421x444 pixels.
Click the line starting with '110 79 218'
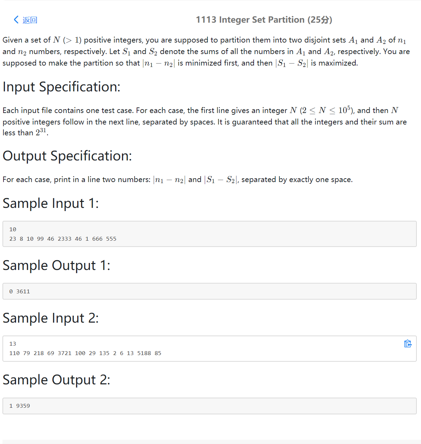tap(85, 353)
